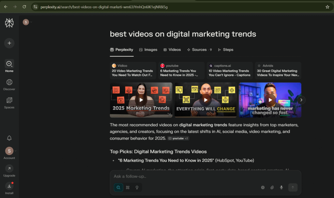
Task: Show next videos with carousel arrow
Action: [x=301, y=100]
